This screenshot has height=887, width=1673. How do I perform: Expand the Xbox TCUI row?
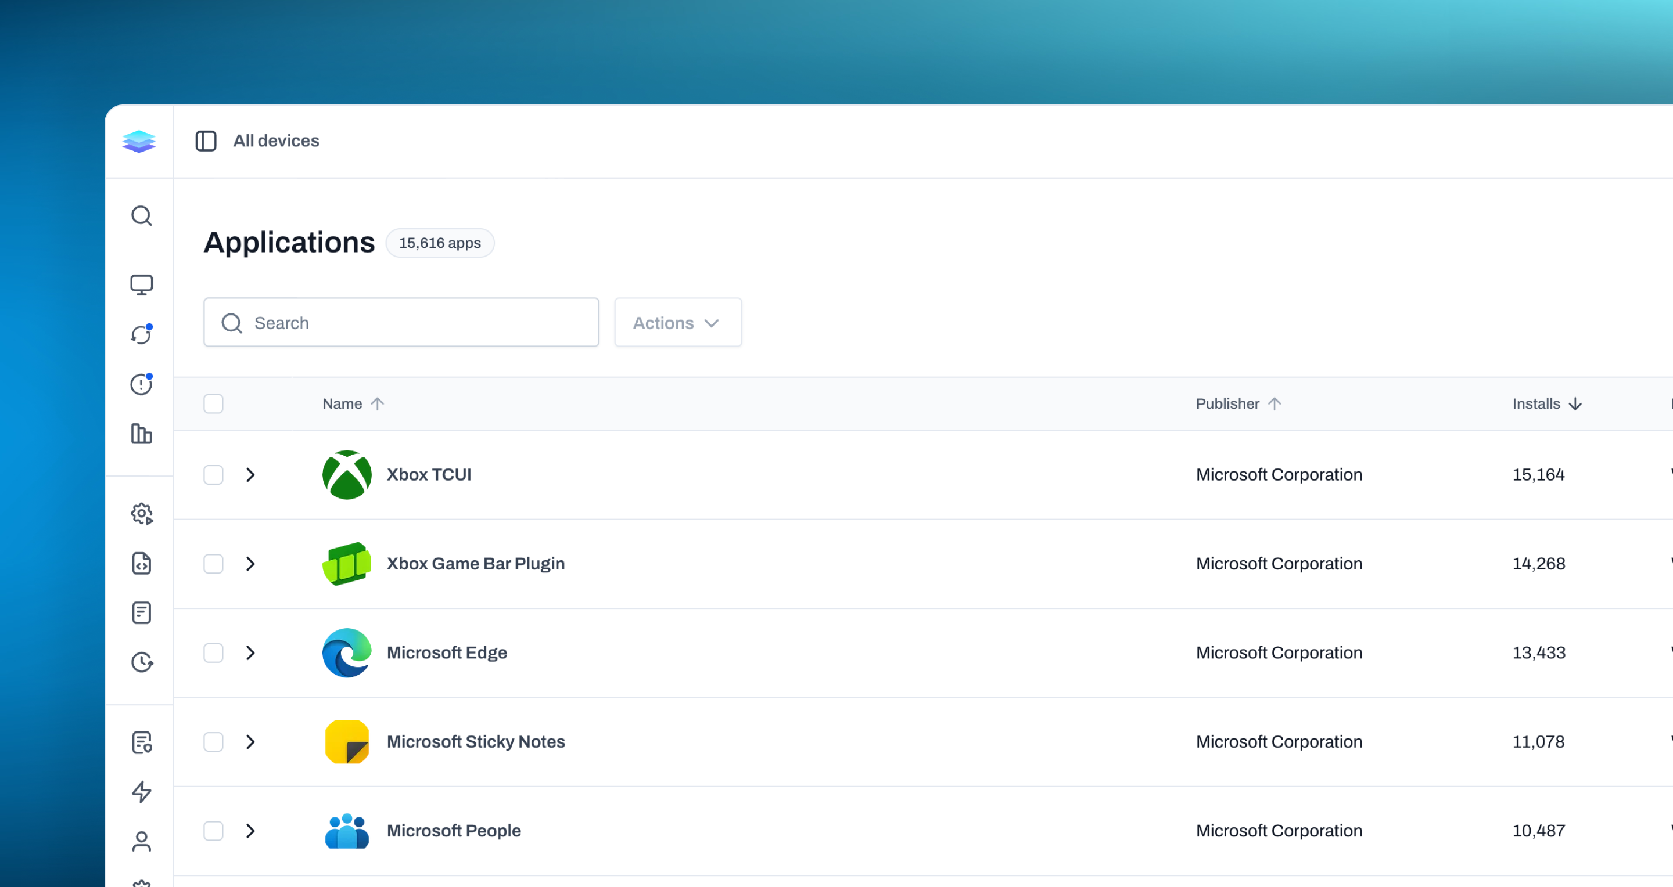251,475
